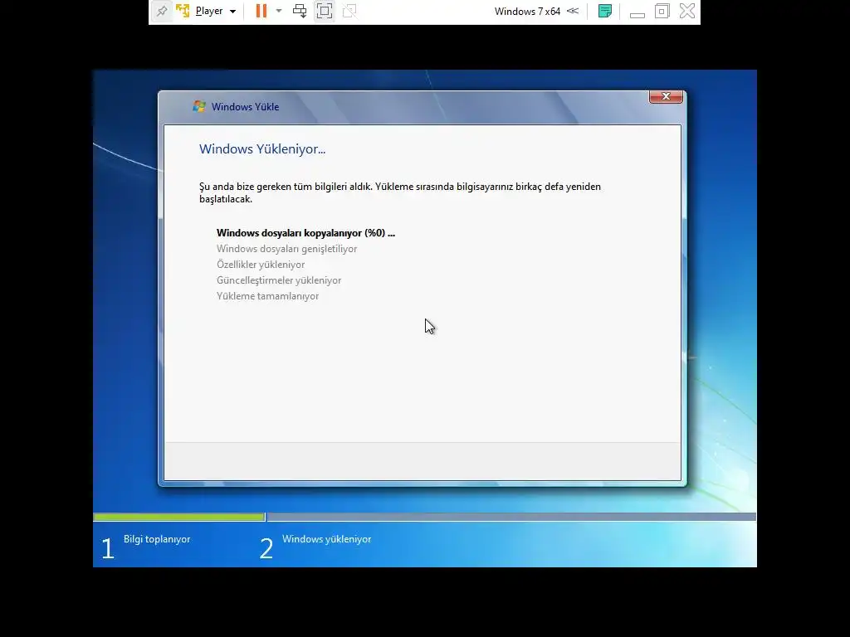Click 'Windows dosyaları genişletiliyor' step
The height and width of the screenshot is (637, 850).
(286, 249)
